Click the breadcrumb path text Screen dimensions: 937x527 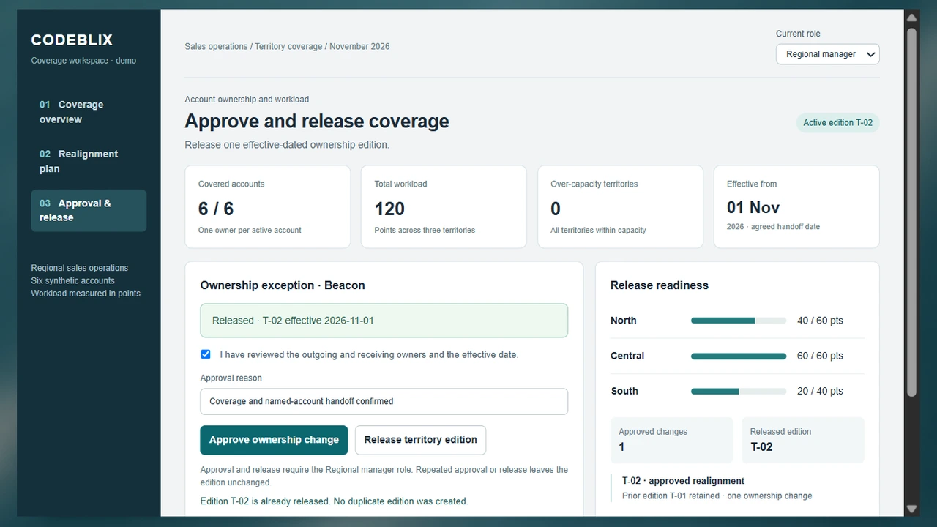(287, 46)
